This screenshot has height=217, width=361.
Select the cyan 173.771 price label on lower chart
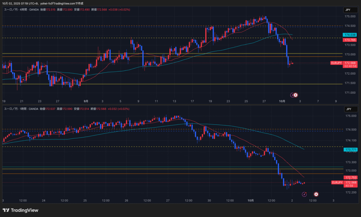point(350,150)
